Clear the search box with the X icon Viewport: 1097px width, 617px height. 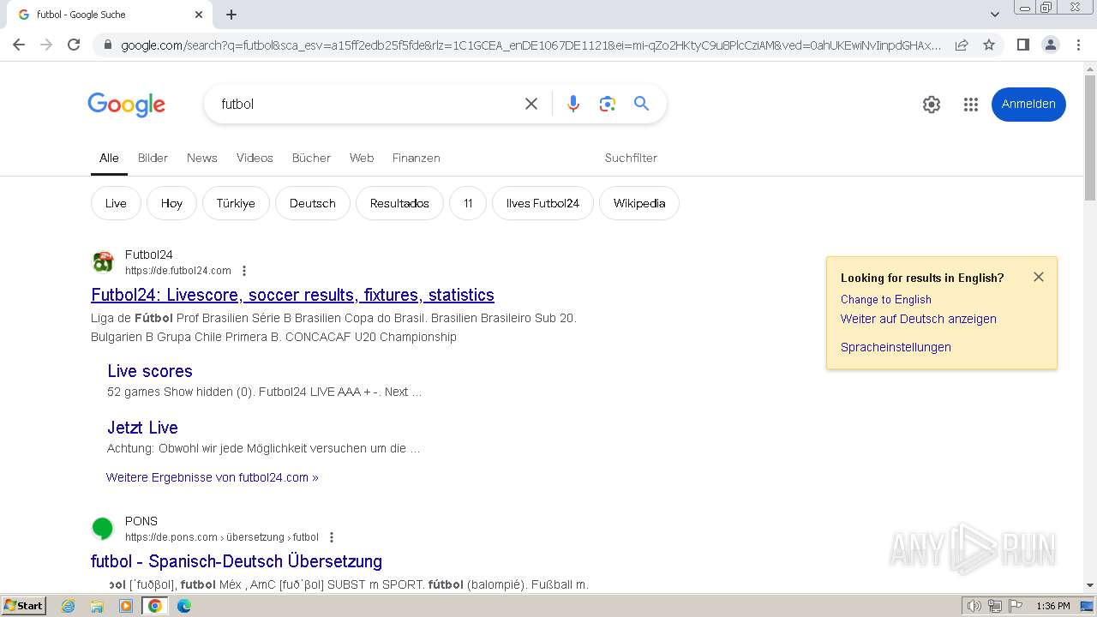click(x=531, y=104)
